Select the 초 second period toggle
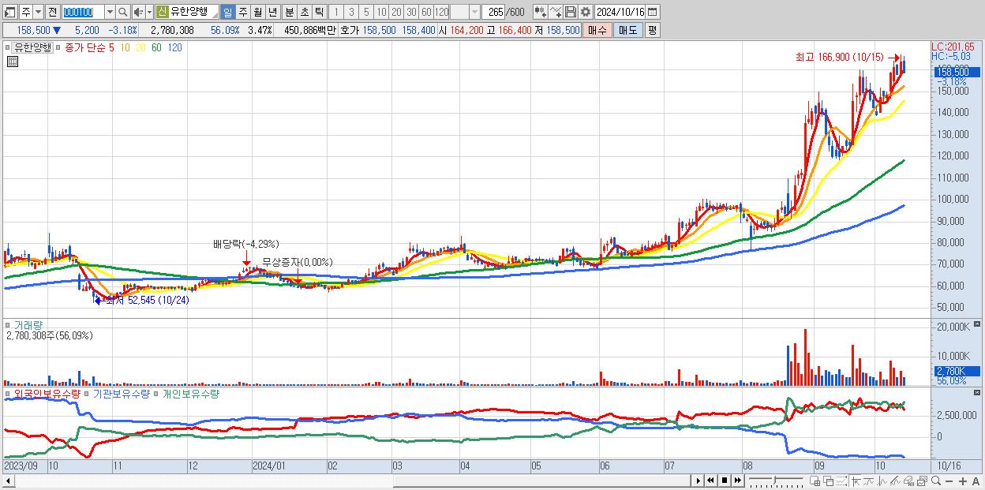The width and height of the screenshot is (985, 490). click(304, 12)
